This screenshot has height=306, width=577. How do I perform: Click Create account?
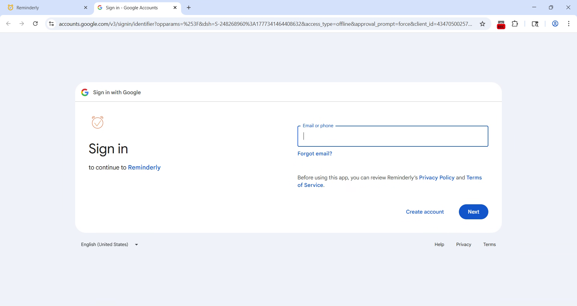(425, 212)
